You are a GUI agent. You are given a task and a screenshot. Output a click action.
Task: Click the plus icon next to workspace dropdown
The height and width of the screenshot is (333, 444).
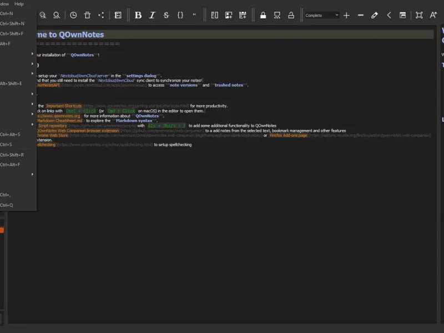point(346,15)
